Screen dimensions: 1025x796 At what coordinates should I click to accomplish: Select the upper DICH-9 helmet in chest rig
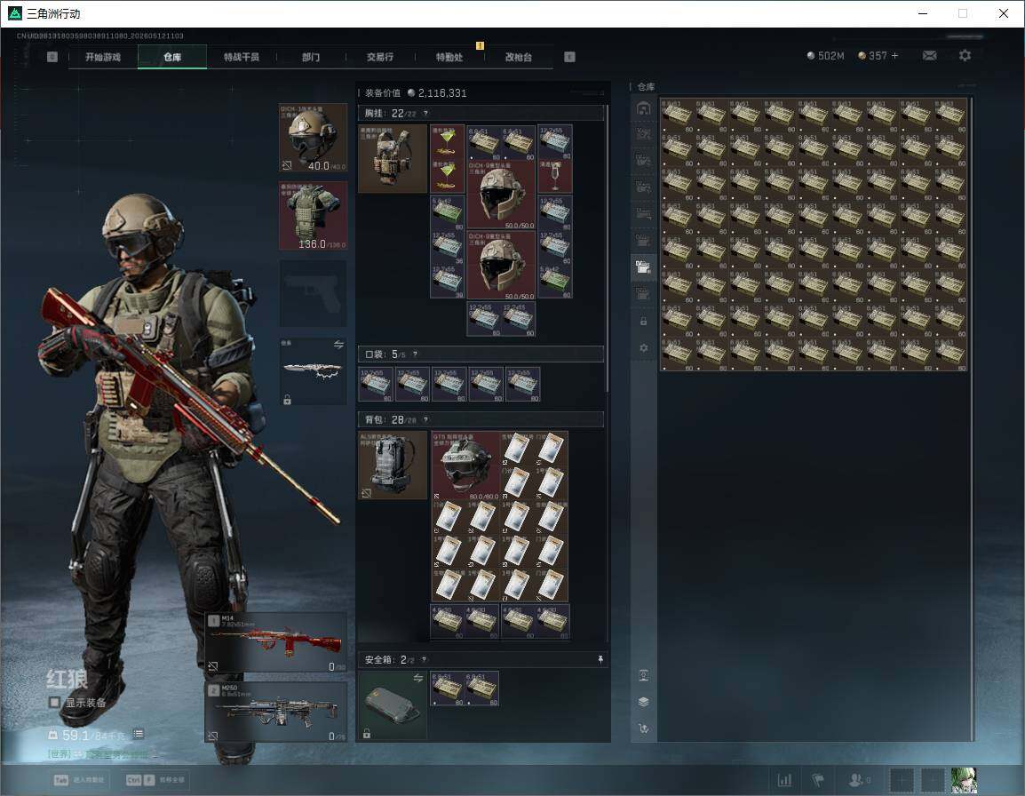click(x=501, y=195)
